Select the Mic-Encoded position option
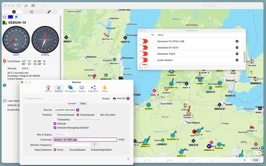Screen dimensions: 266x166 click(x=98, y=115)
